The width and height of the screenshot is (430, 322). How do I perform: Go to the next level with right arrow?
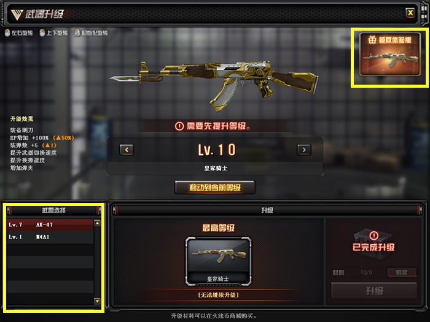pos(304,150)
